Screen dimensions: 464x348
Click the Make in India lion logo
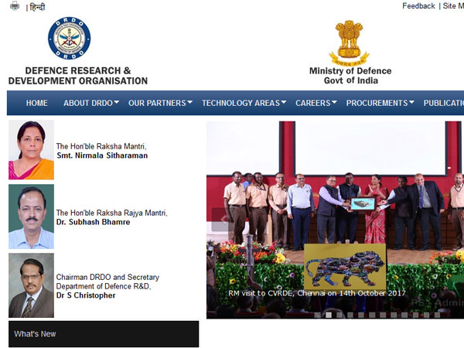(x=344, y=266)
